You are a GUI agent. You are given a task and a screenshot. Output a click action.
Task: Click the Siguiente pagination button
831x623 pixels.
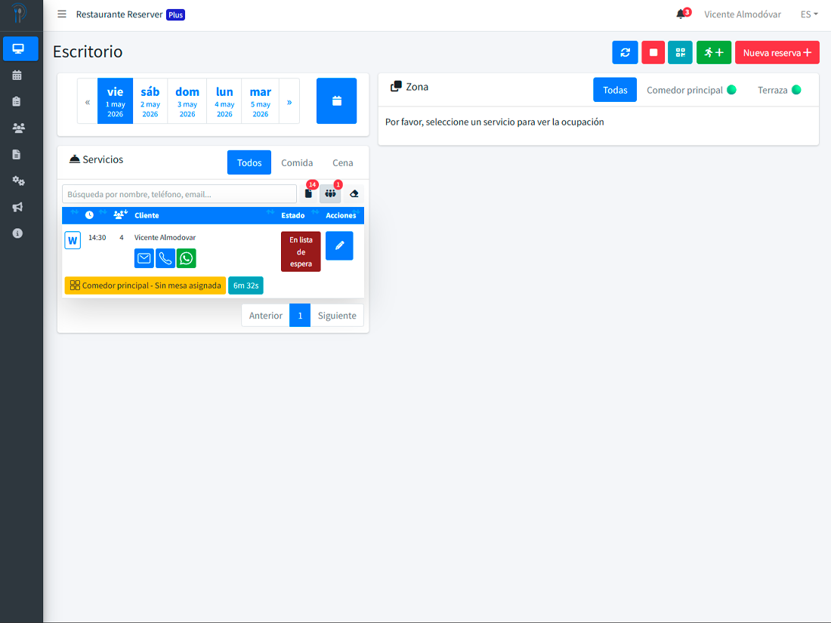[x=337, y=315]
